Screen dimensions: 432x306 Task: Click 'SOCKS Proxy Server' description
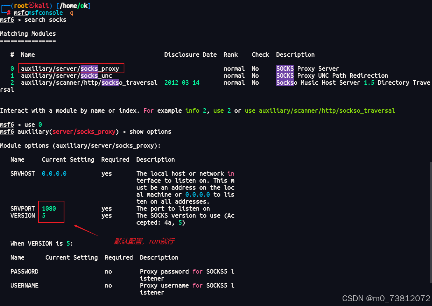[308, 68]
